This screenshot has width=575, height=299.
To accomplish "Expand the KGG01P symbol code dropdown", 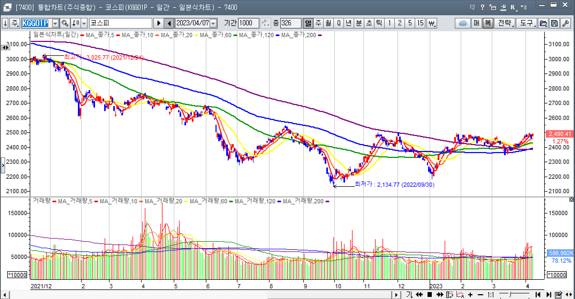I will [55, 23].
